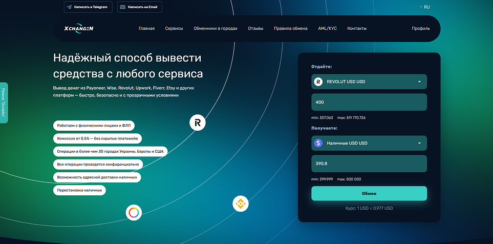493x244 pixels.
Task: Open the RU language selector
Action: coord(426,7)
